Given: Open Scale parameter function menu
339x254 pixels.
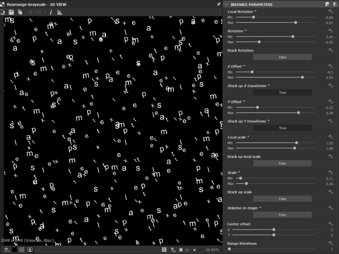Looking at the screenshot, I should coord(331,172).
